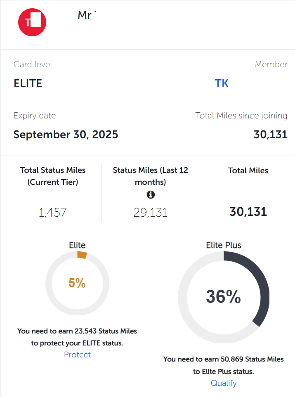Open the Status Miles info icon

point(151,195)
